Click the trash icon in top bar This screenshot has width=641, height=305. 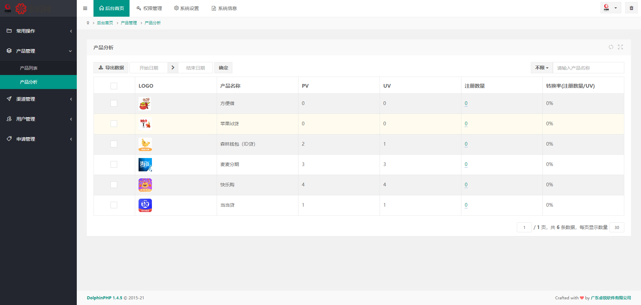(x=631, y=8)
